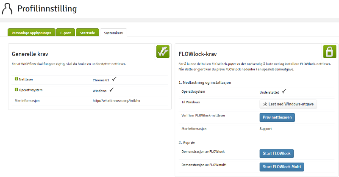Select the Systemkrav tab

point(113,33)
